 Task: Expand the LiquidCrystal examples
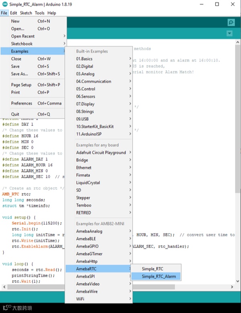(x=99, y=183)
